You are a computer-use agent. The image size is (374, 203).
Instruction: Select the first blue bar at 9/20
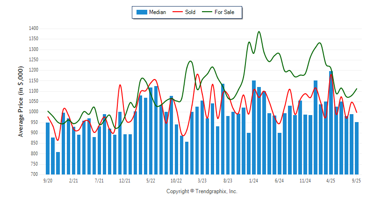pyautogui.click(x=48, y=148)
